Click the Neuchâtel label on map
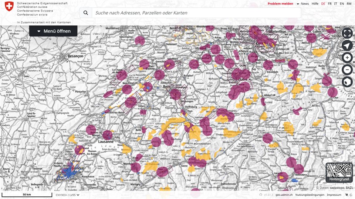The image size is (355, 199). coord(128,83)
